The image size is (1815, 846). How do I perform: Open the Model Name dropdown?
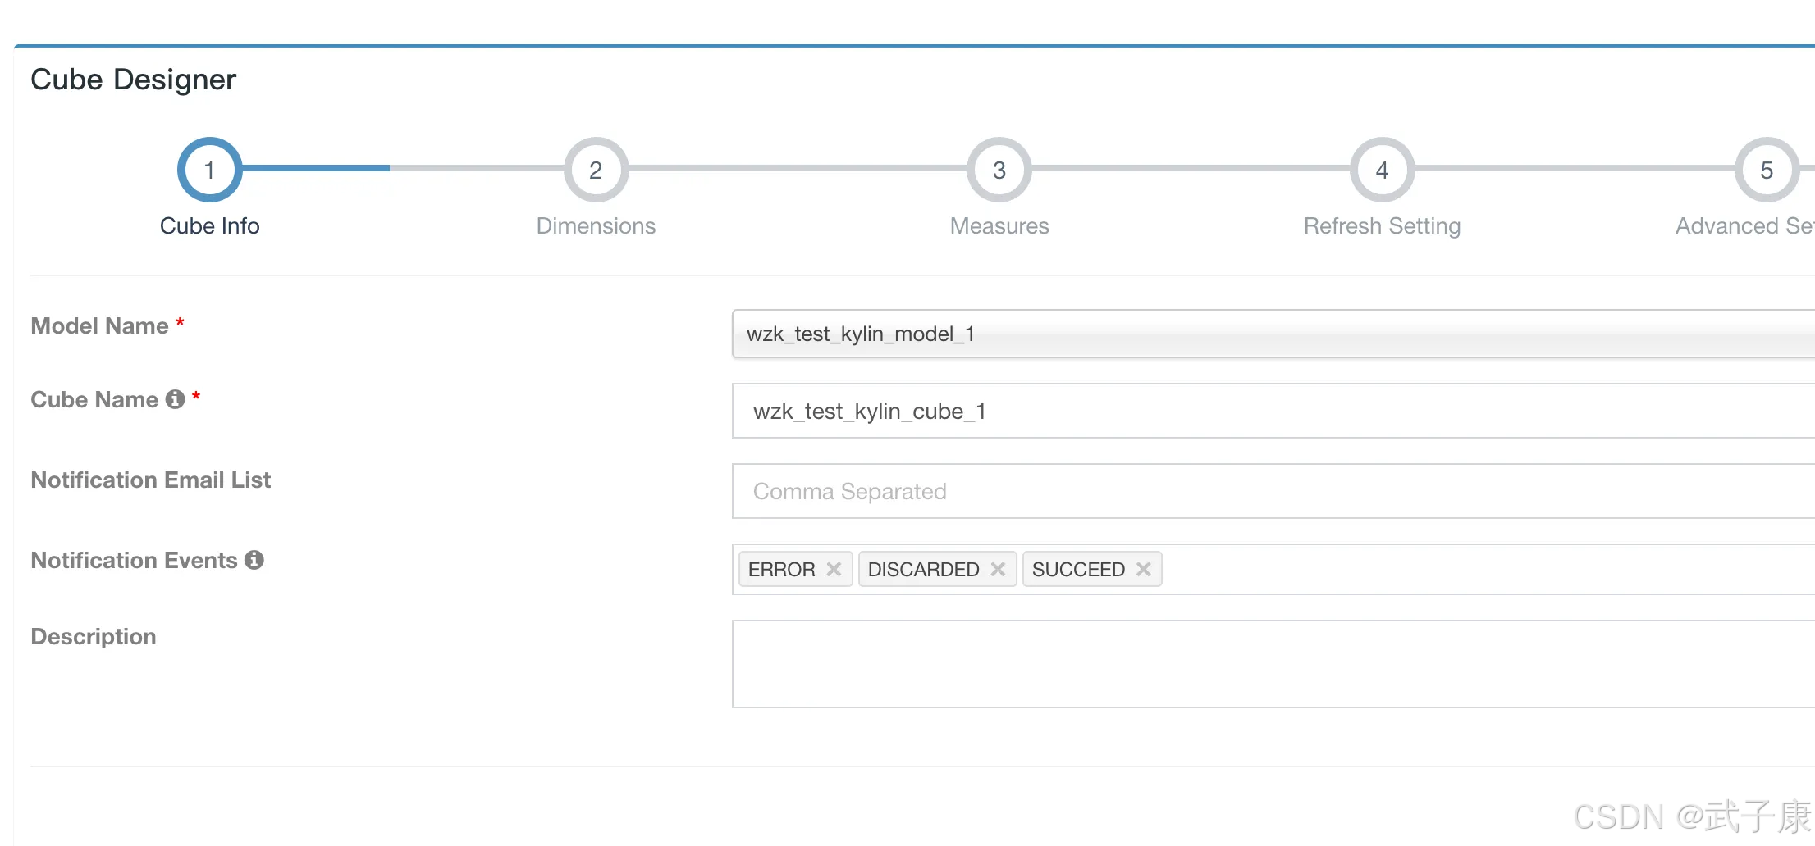point(1272,334)
